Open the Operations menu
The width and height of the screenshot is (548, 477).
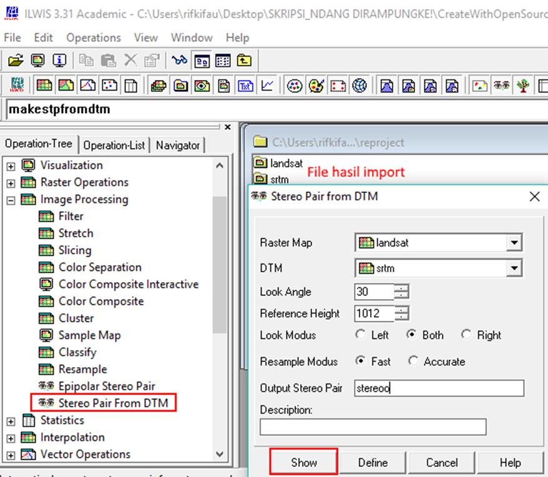(94, 37)
